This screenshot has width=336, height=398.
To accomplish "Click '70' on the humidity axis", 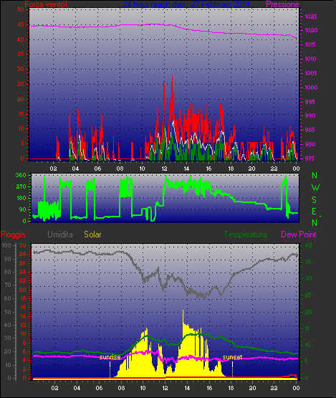I will point(8,285).
